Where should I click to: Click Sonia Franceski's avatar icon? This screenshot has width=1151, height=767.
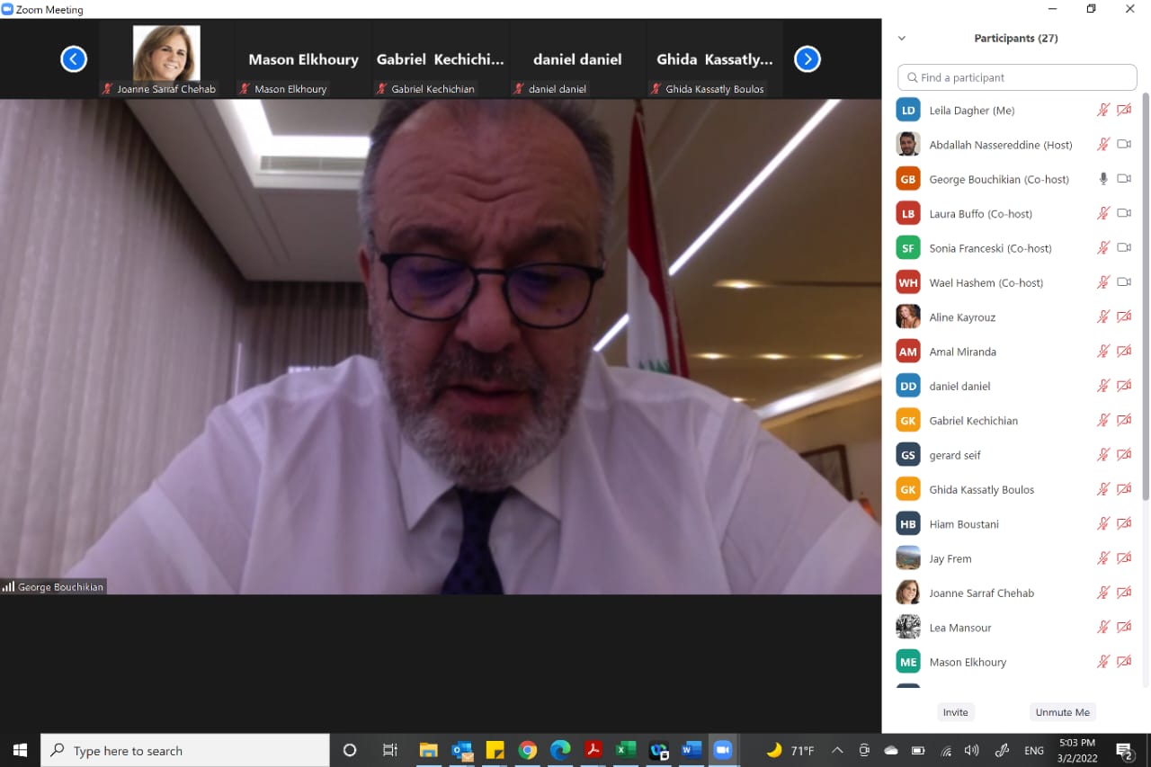(x=908, y=248)
